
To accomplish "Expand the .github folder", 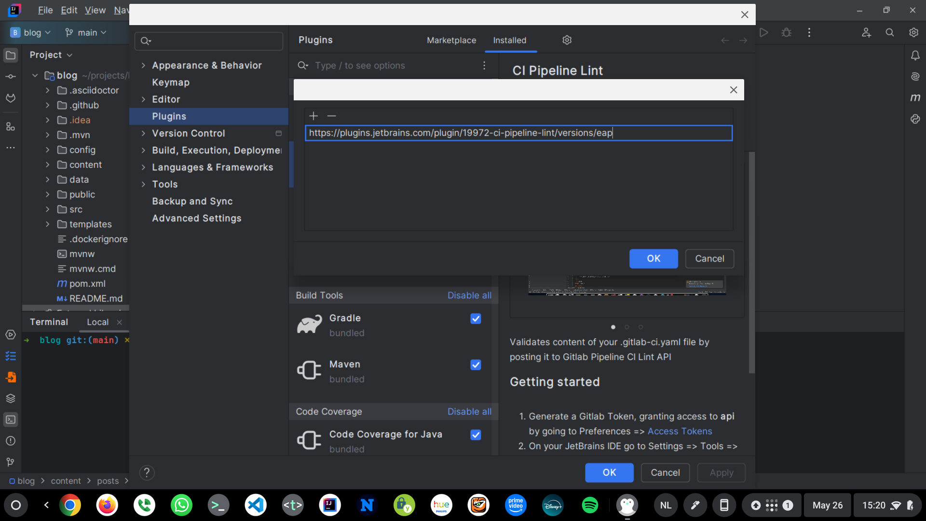I will (47, 105).
